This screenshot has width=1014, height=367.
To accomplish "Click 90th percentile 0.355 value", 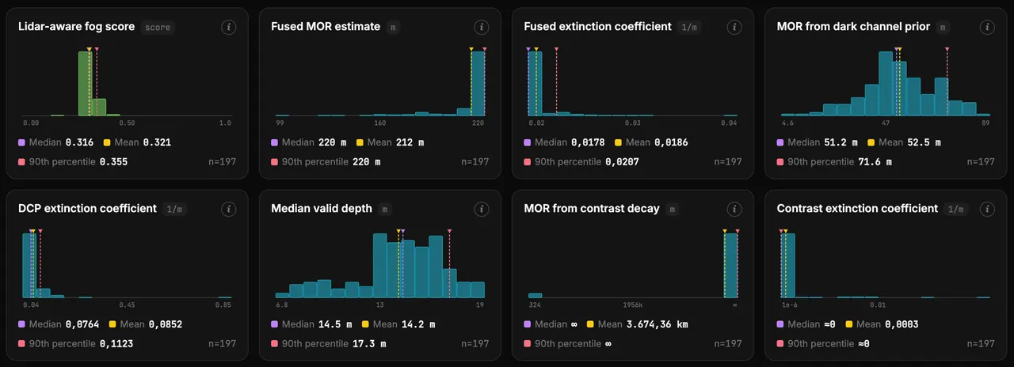I will pyautogui.click(x=113, y=161).
